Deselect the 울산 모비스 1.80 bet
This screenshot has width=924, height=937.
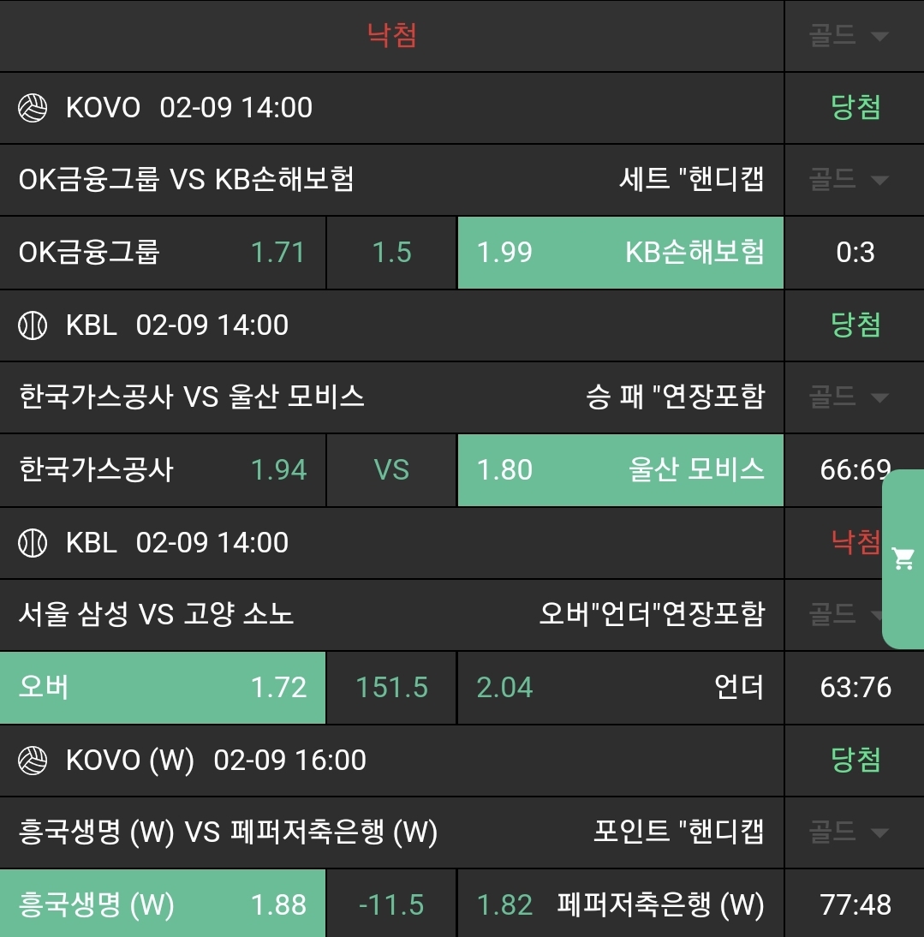[620, 470]
